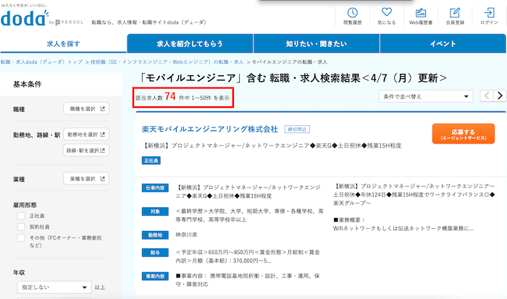
Task: Click the 締切間近 tag
Action: click(x=297, y=130)
